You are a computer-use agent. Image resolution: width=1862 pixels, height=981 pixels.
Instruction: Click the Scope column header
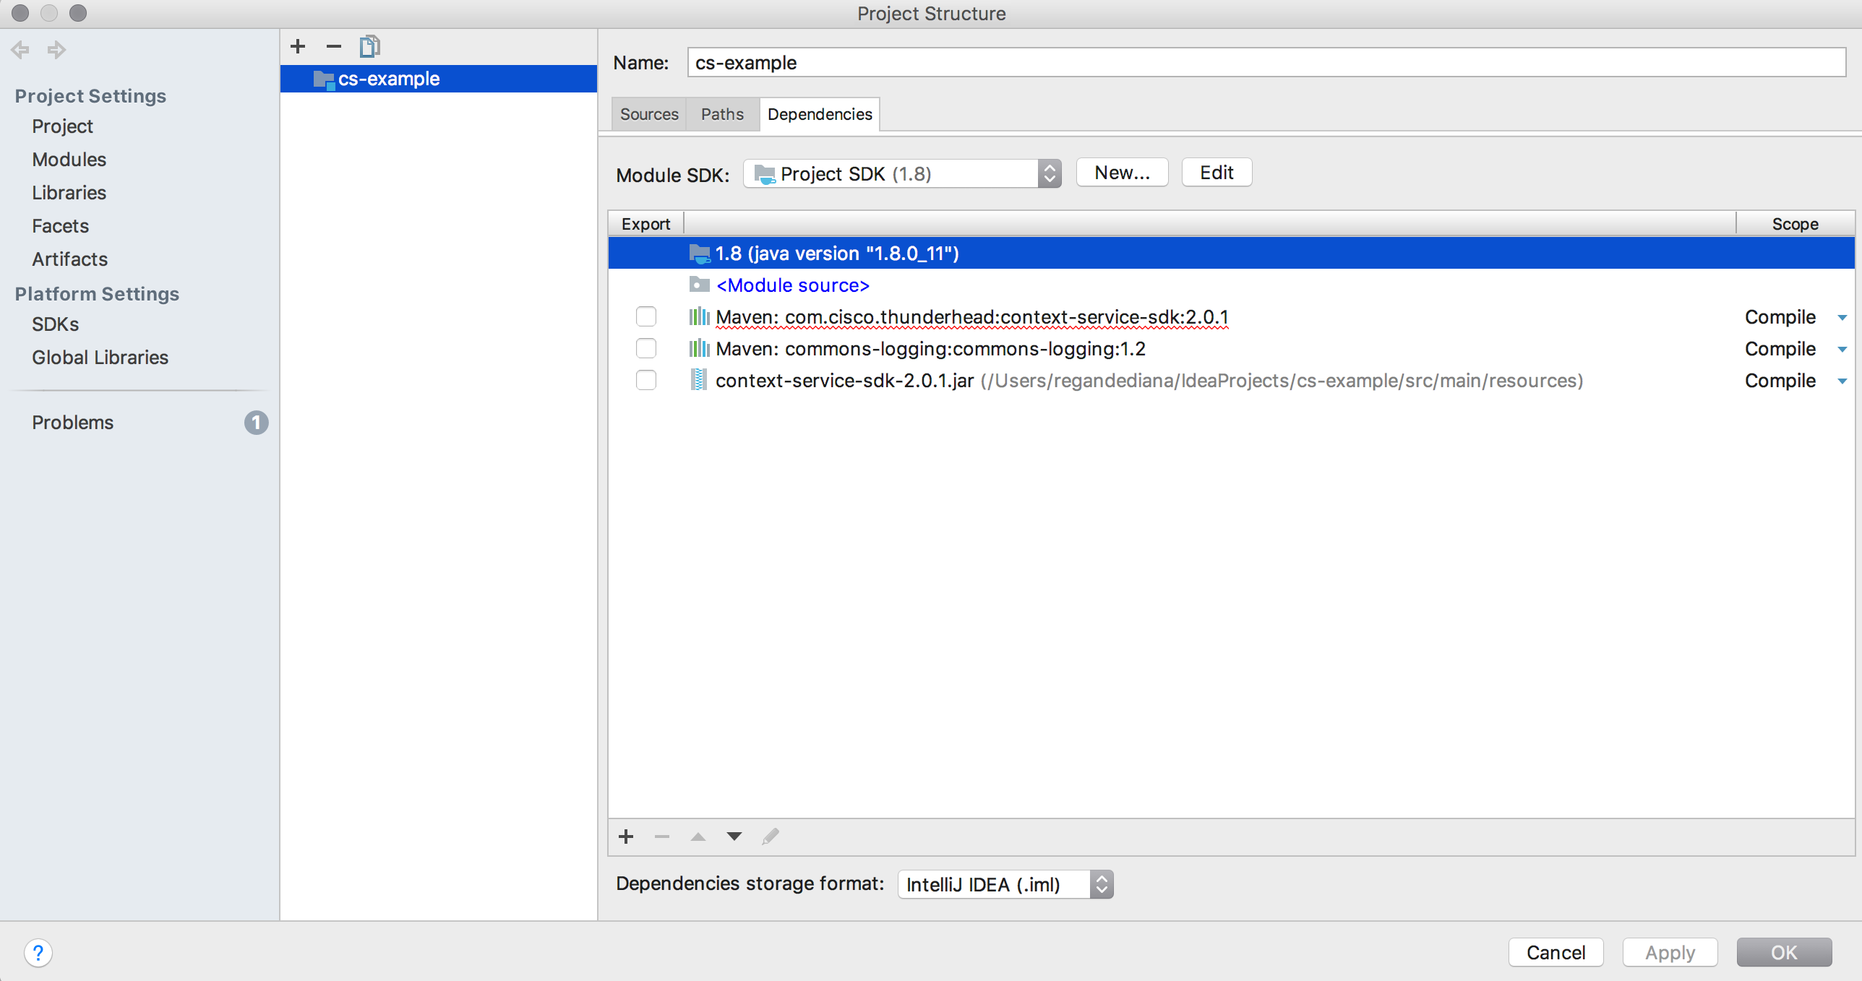[1795, 224]
